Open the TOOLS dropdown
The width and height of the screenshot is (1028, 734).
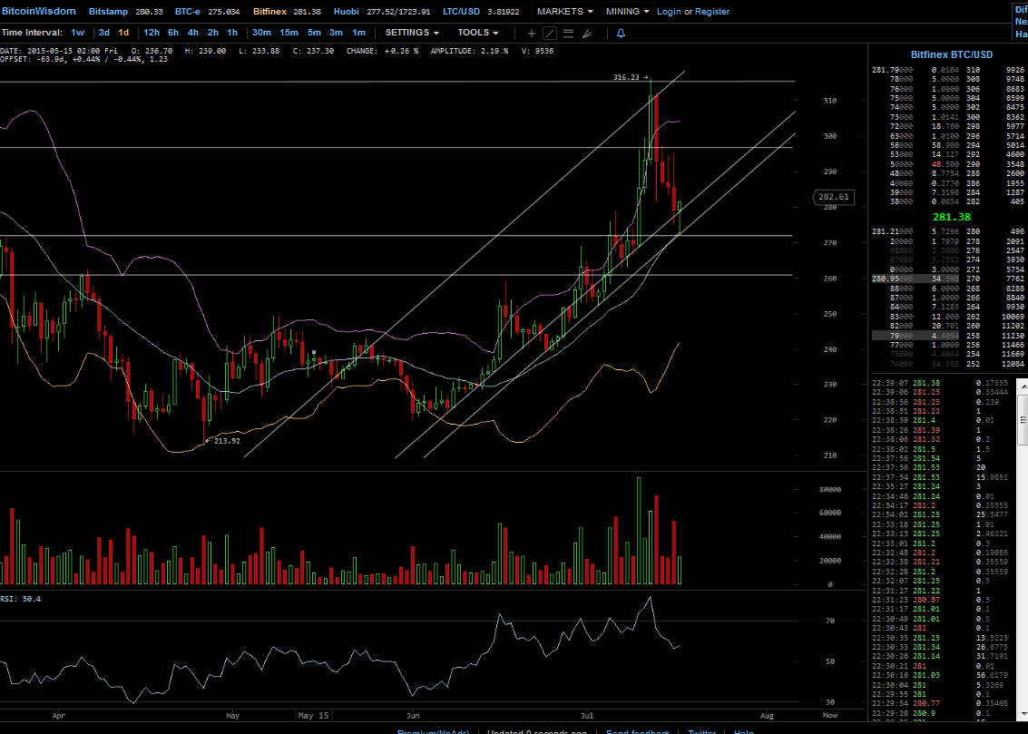(478, 32)
